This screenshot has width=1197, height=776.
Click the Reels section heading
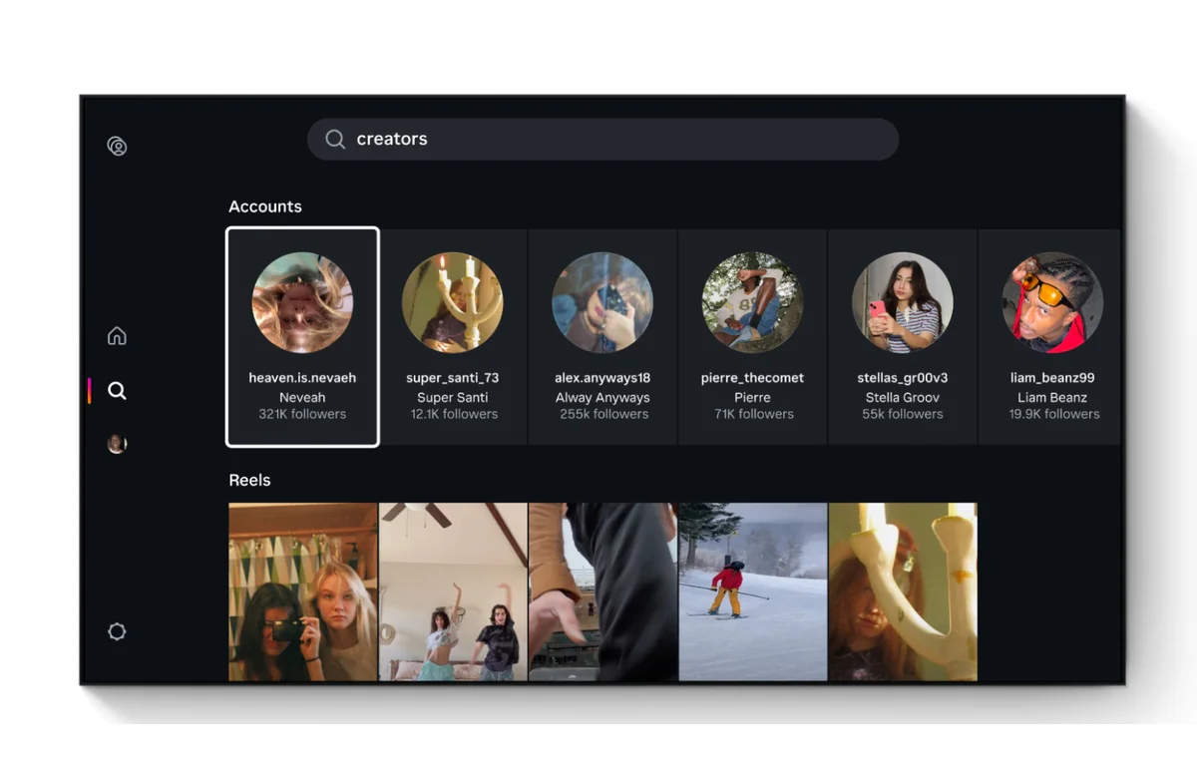249,480
